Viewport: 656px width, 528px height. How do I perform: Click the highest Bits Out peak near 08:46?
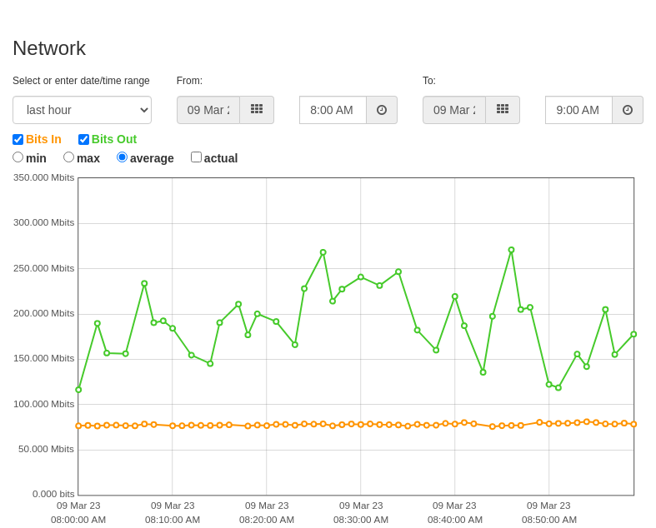[511, 250]
